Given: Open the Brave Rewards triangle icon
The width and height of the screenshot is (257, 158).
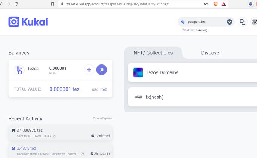Looking at the screenshot, I should coord(224,4).
